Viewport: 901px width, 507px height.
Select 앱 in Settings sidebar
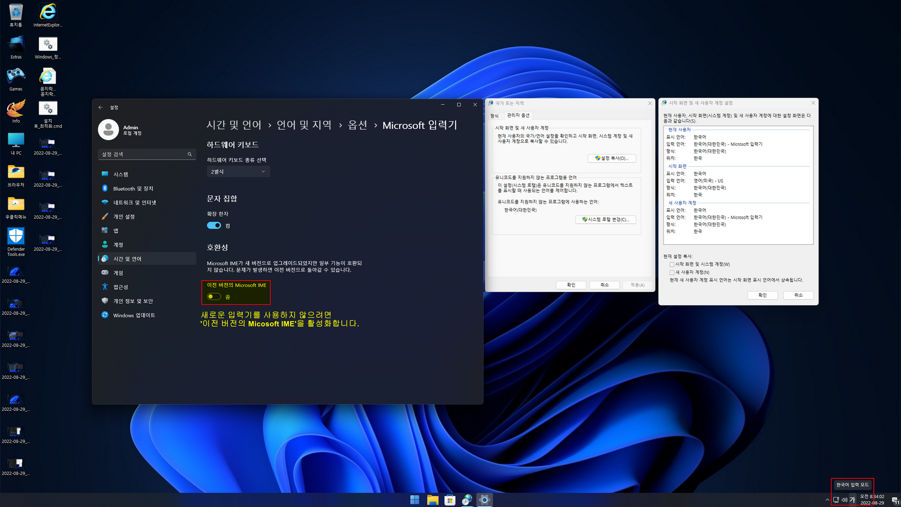tap(147, 230)
